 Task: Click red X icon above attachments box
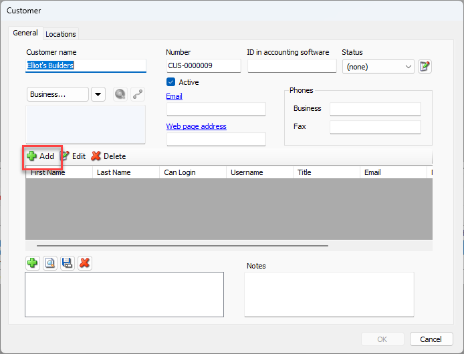[x=85, y=263]
